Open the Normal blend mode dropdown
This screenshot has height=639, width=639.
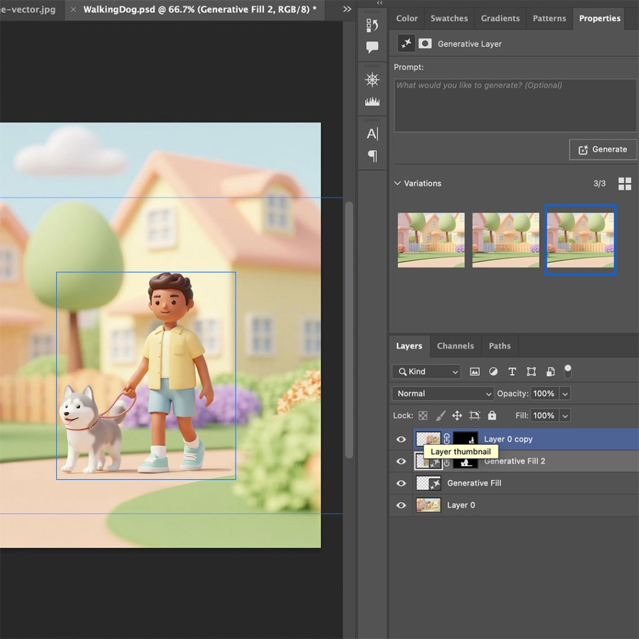(443, 394)
